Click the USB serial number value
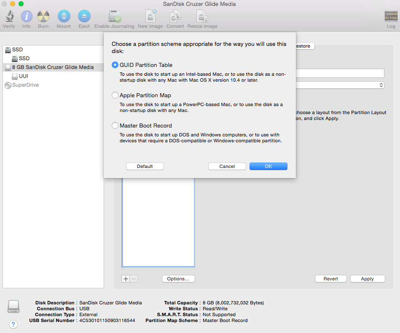This screenshot has width=400, height=333. 107,320
